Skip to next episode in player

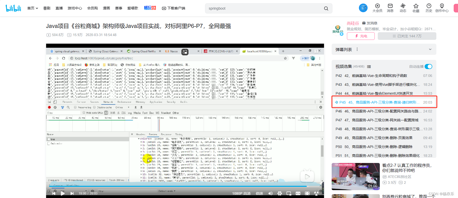tap(72, 193)
